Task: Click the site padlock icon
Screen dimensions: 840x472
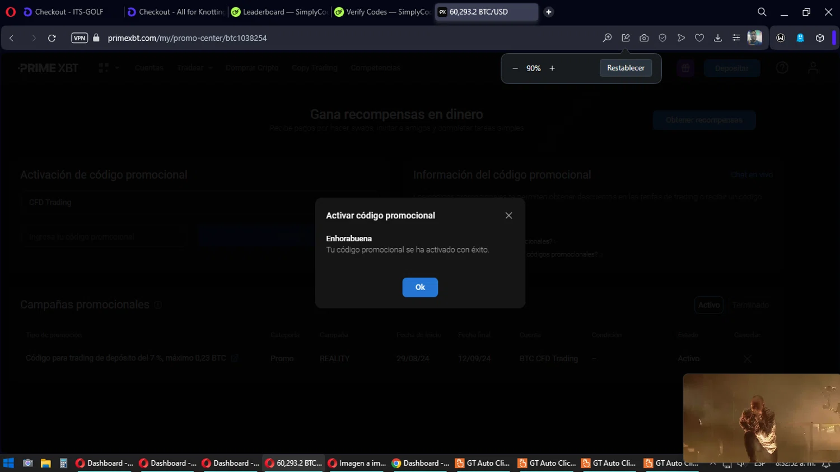Action: click(96, 38)
